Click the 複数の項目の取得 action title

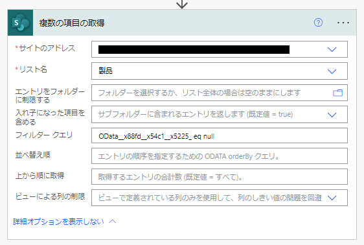72,23
